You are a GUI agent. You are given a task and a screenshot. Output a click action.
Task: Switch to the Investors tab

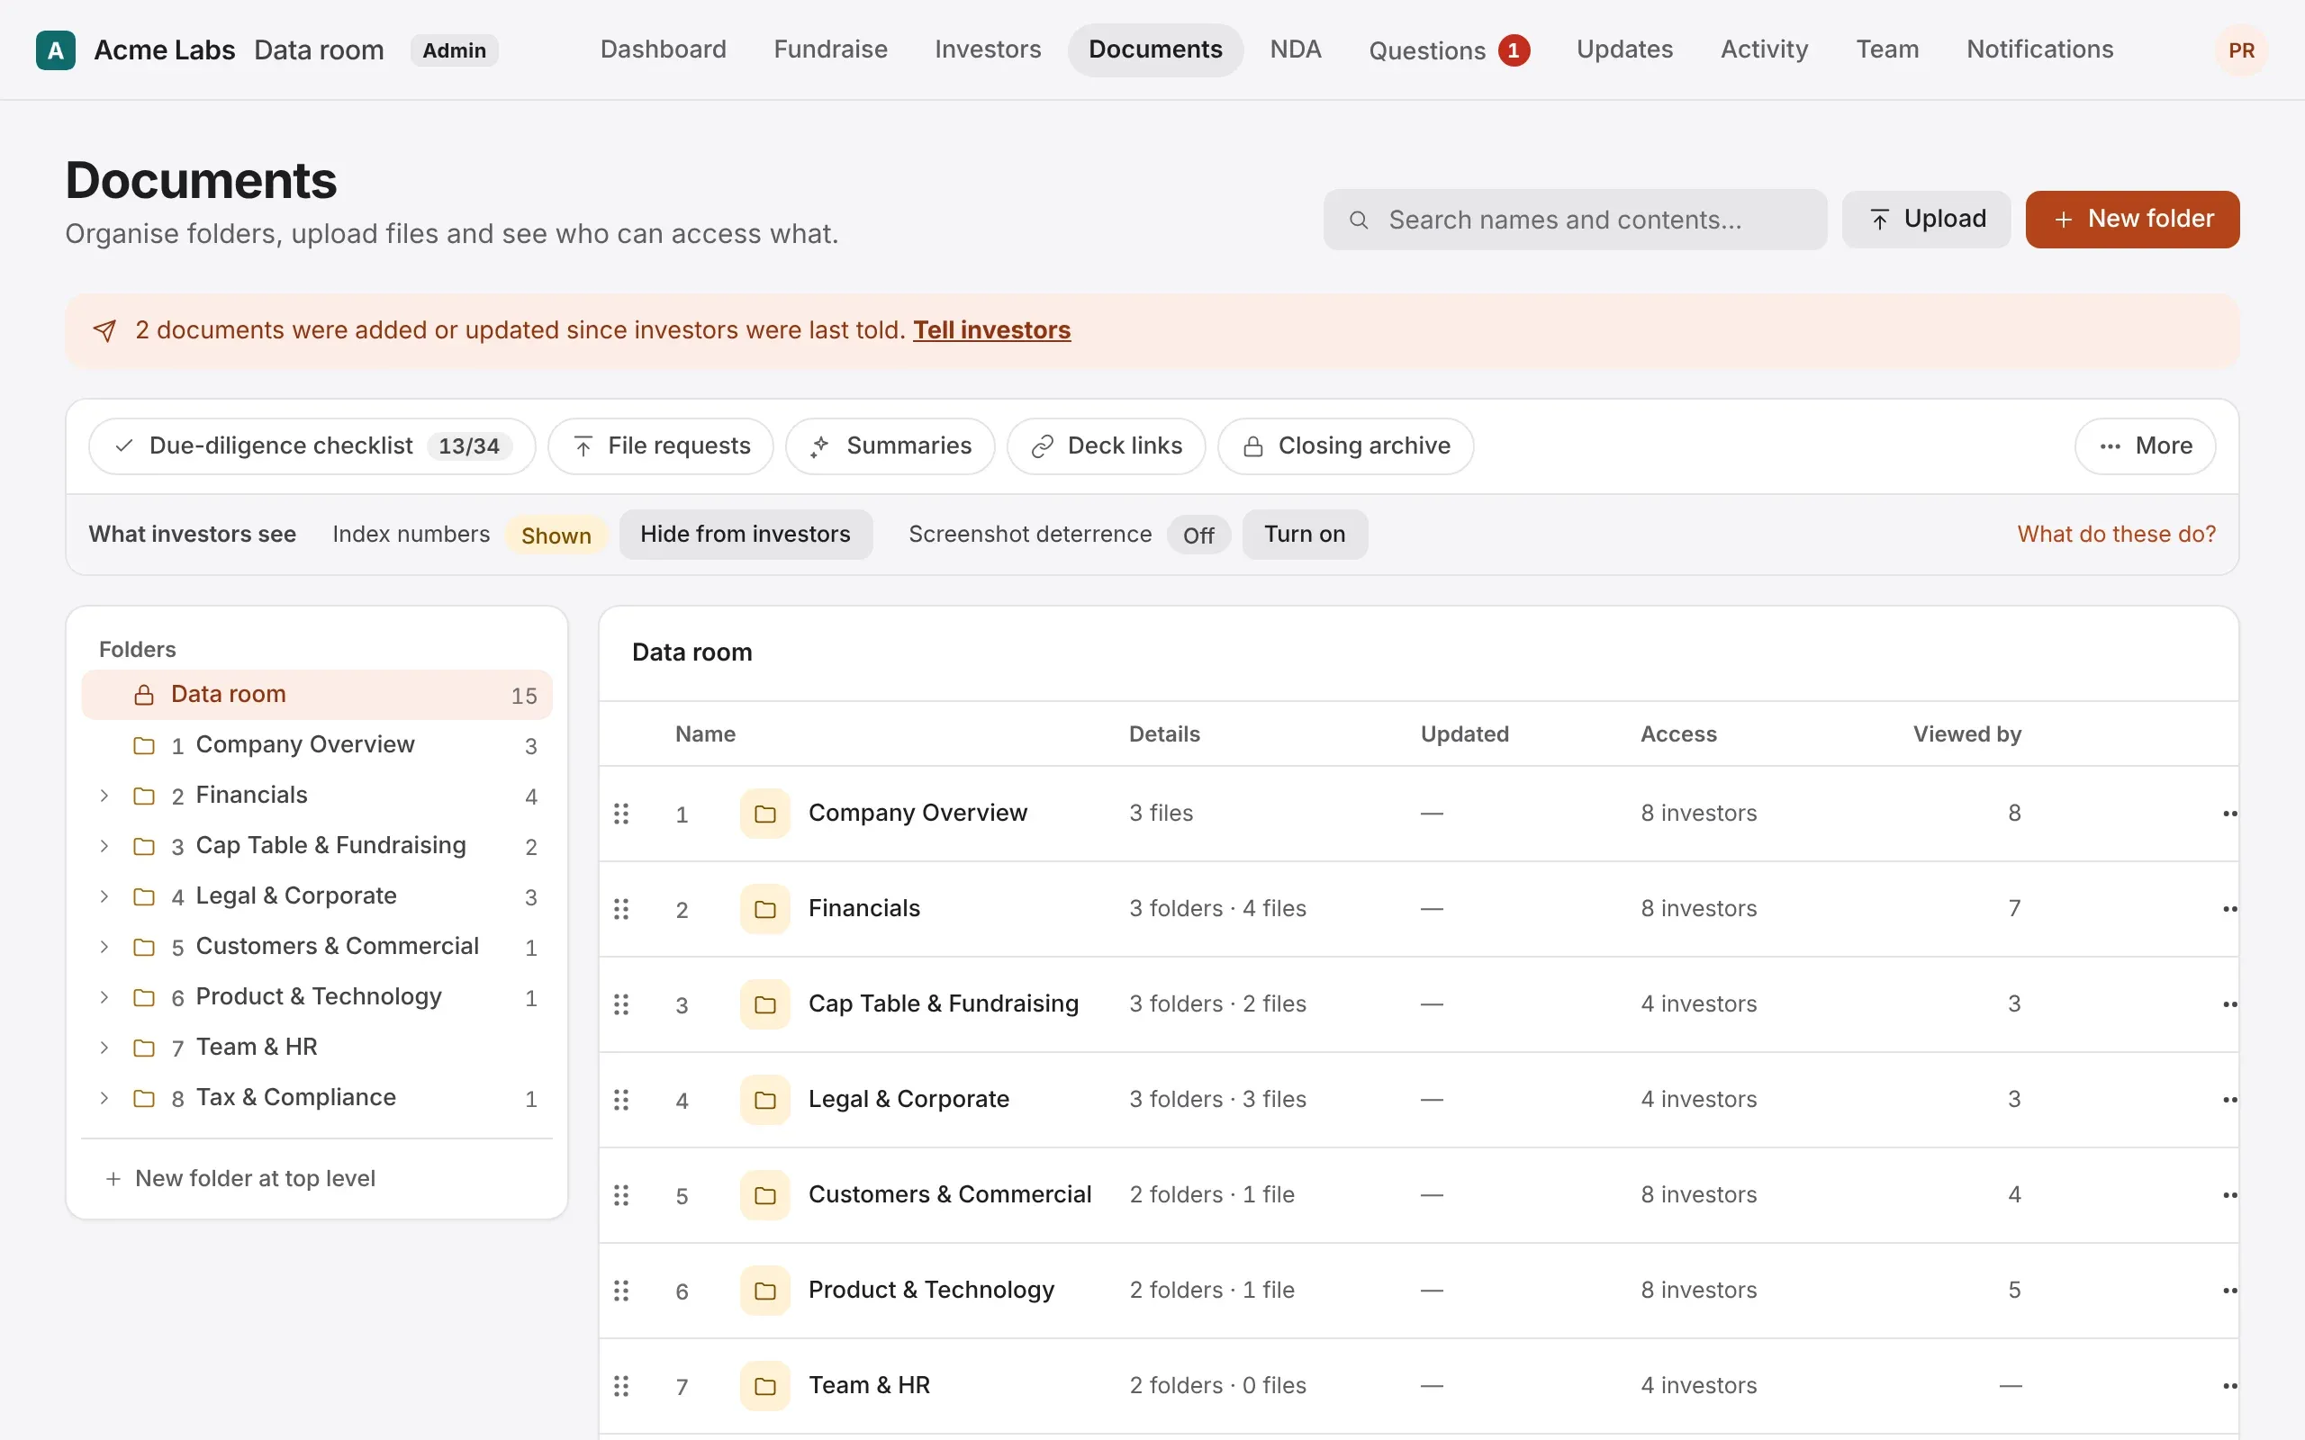(x=988, y=49)
